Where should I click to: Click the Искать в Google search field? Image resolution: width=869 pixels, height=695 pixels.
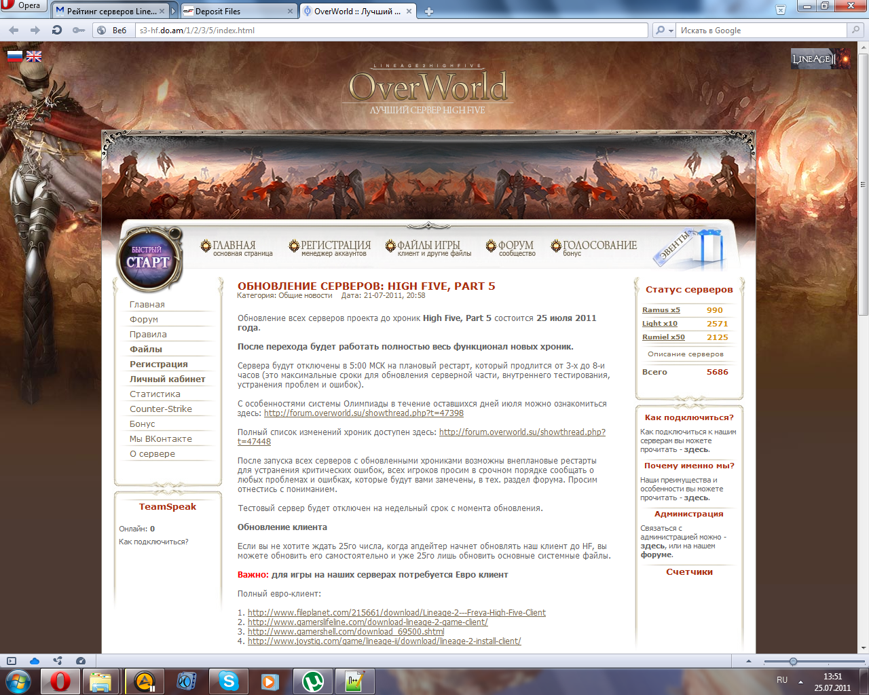760,31
